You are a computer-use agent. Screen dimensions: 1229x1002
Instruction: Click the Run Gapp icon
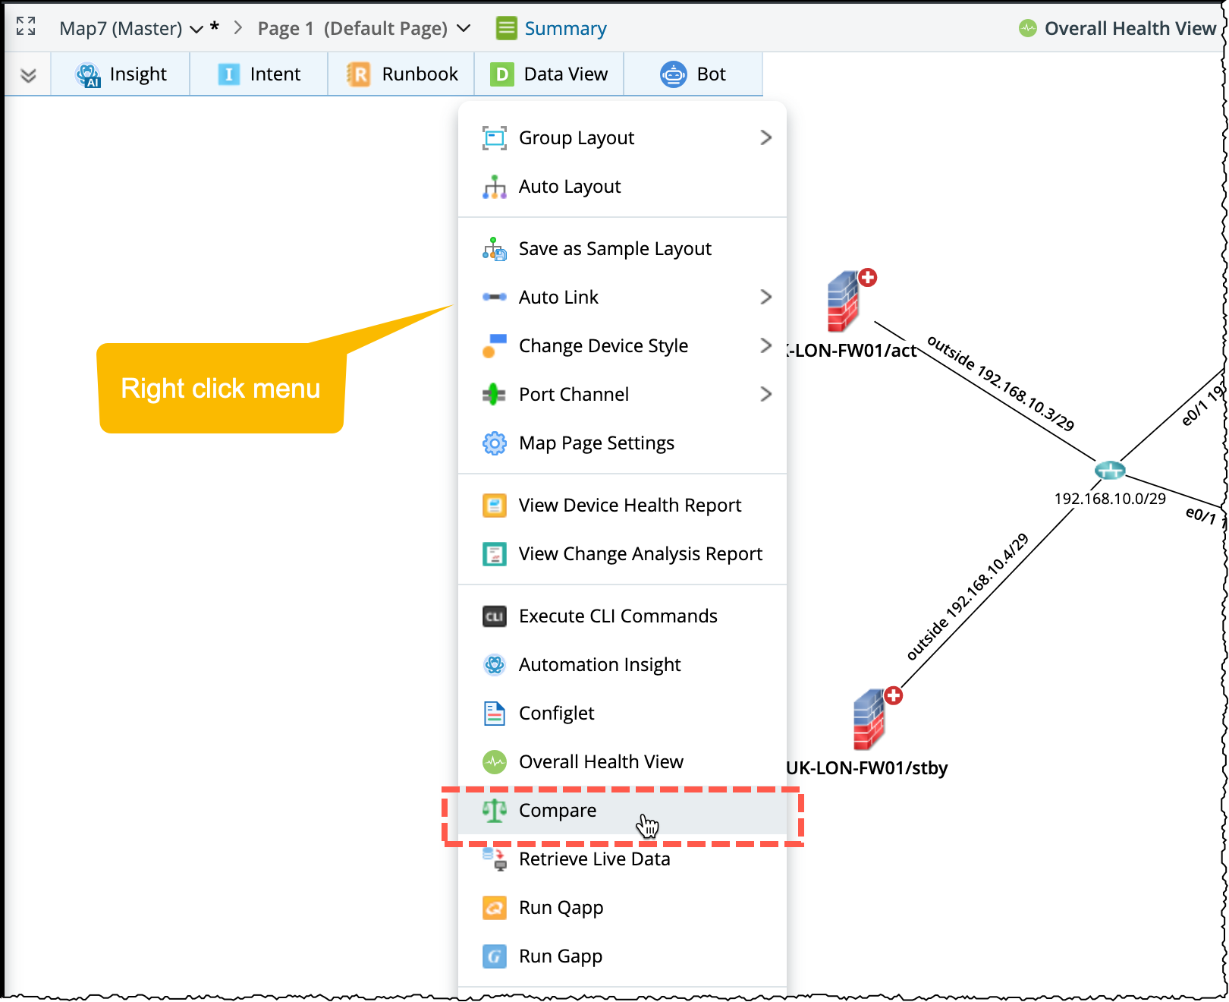point(495,956)
